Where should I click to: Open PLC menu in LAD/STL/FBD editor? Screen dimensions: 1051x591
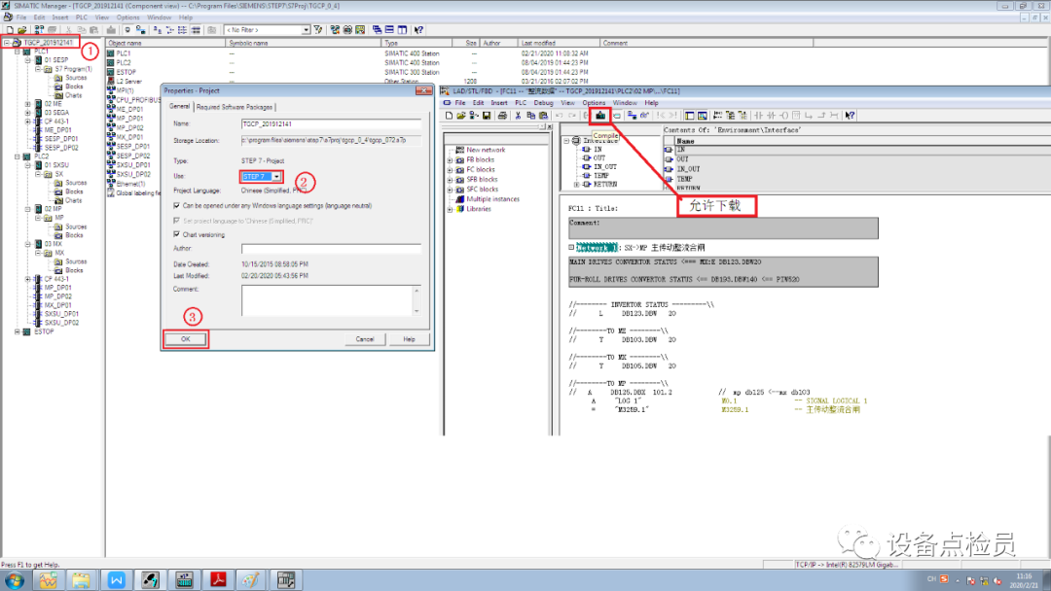click(521, 103)
